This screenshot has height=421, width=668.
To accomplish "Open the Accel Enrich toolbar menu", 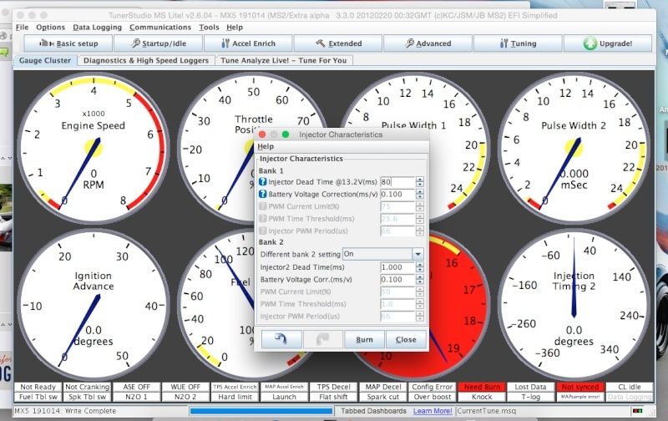I will pos(248,43).
